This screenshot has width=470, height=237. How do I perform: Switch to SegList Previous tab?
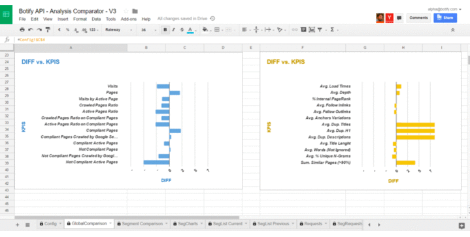tap(273, 224)
